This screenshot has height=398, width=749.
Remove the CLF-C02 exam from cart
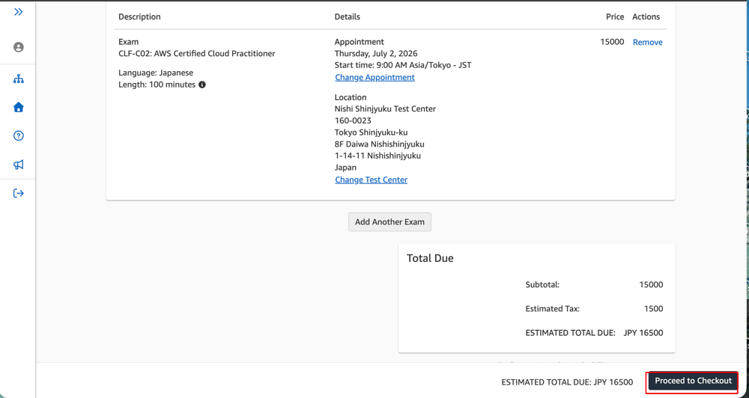pyautogui.click(x=647, y=42)
